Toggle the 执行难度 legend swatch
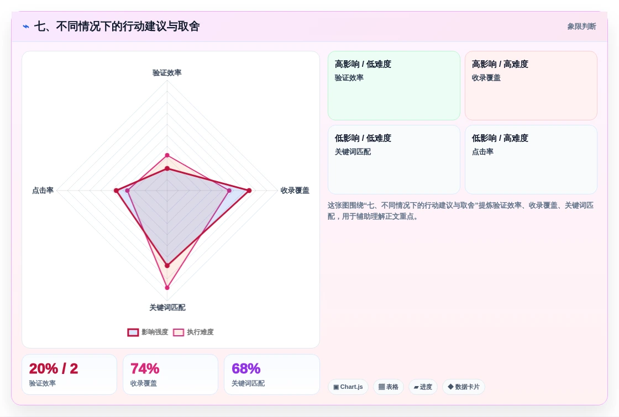Viewport: 619px width, 417px height. click(179, 332)
